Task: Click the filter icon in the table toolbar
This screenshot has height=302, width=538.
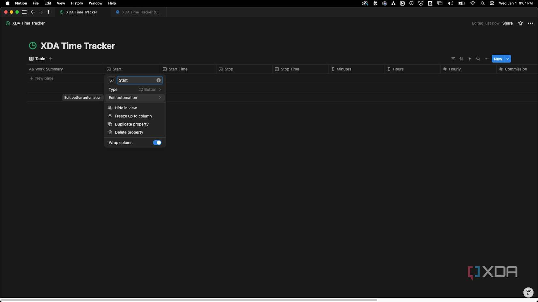Action: pos(453,59)
